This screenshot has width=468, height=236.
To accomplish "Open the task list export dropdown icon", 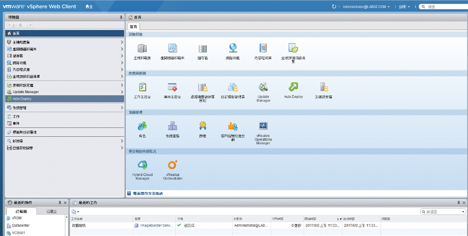I will click(x=75, y=212).
